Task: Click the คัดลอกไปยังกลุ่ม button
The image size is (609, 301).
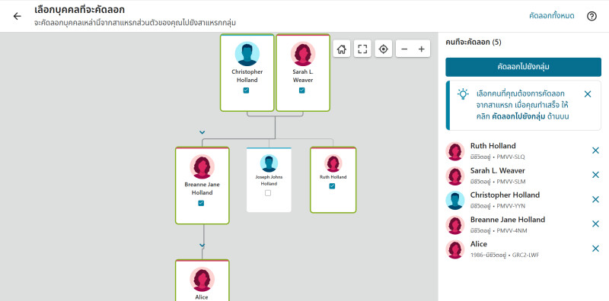Action: click(523, 67)
